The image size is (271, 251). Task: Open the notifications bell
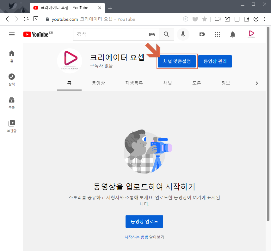click(x=233, y=34)
